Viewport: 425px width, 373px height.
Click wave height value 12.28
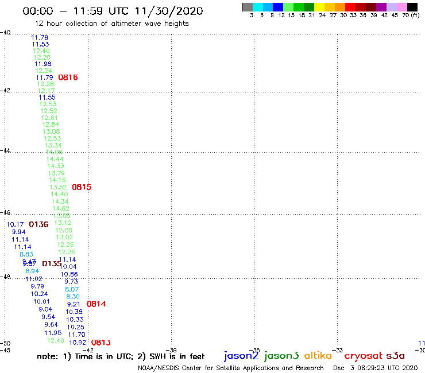45,84
